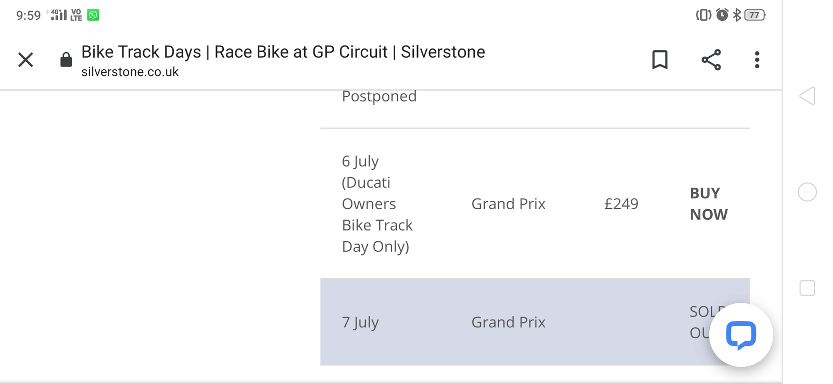Open the three-dot overflow menu

(757, 60)
